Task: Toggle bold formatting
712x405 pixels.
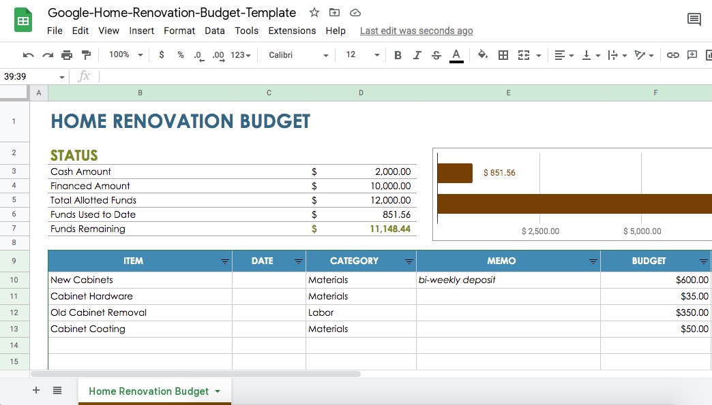Action: tap(398, 55)
